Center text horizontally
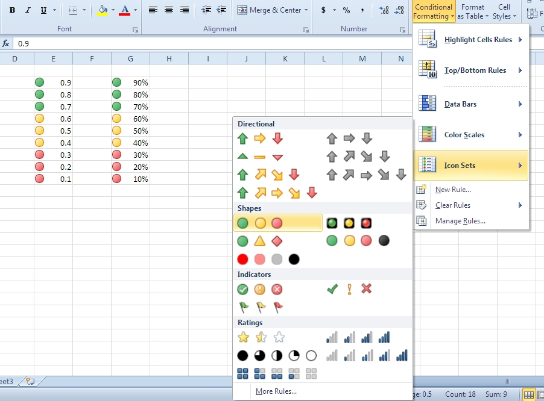 click(x=169, y=10)
